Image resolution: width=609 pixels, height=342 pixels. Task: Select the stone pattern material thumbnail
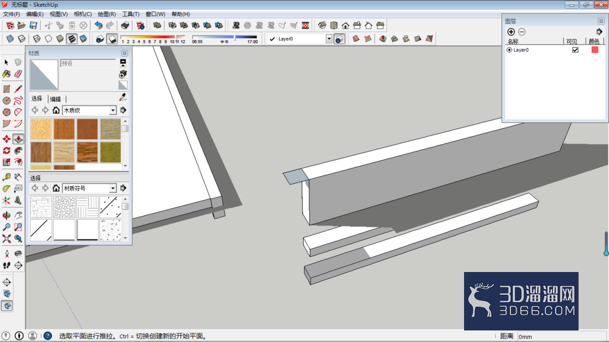pyautogui.click(x=64, y=206)
